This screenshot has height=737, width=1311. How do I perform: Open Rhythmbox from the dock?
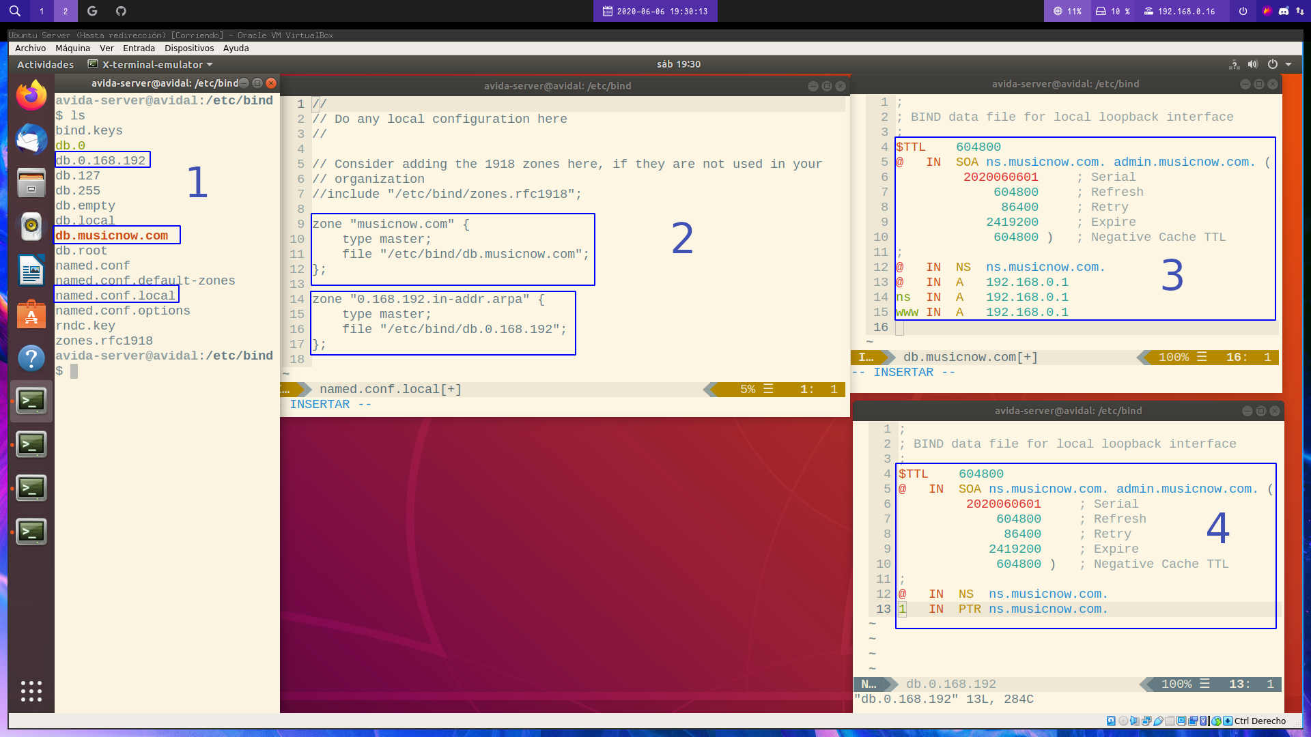point(31,227)
